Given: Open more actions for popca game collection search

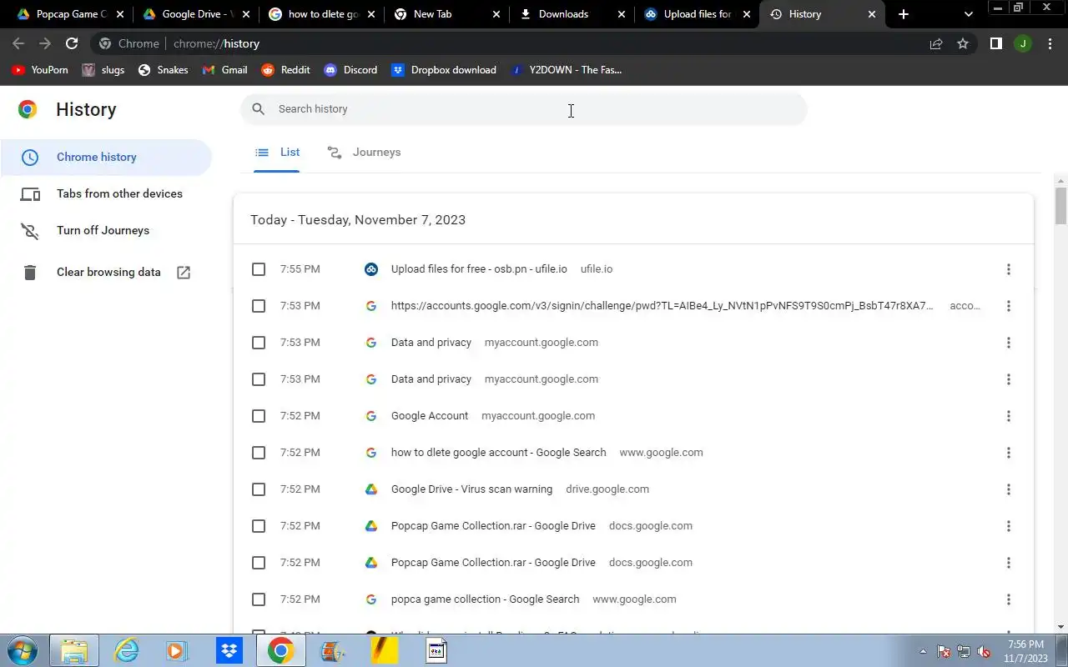Looking at the screenshot, I should 1008,599.
